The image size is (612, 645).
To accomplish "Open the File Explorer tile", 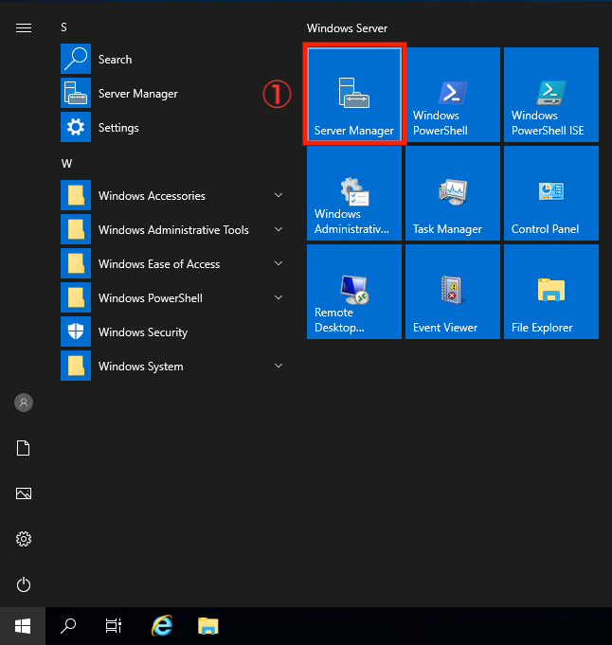I will coord(551,292).
